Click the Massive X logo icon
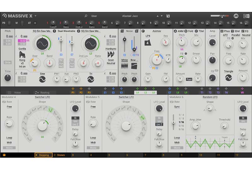Screen dimensions: 252x170 (4, 16)
